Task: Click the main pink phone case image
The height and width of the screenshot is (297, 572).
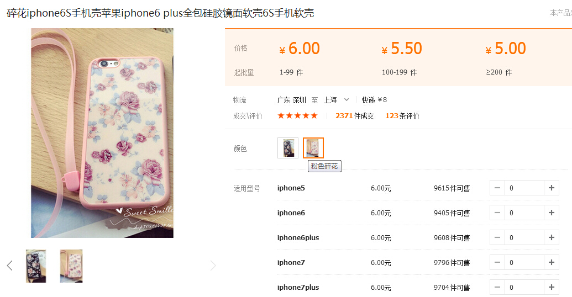Action: pos(102,133)
